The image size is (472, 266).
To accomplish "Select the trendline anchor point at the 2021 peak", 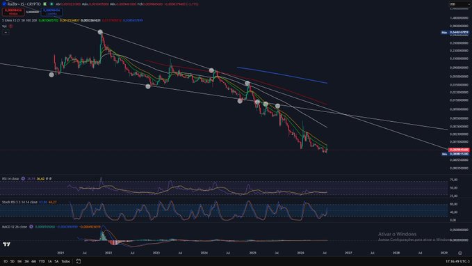I will coord(100,32).
